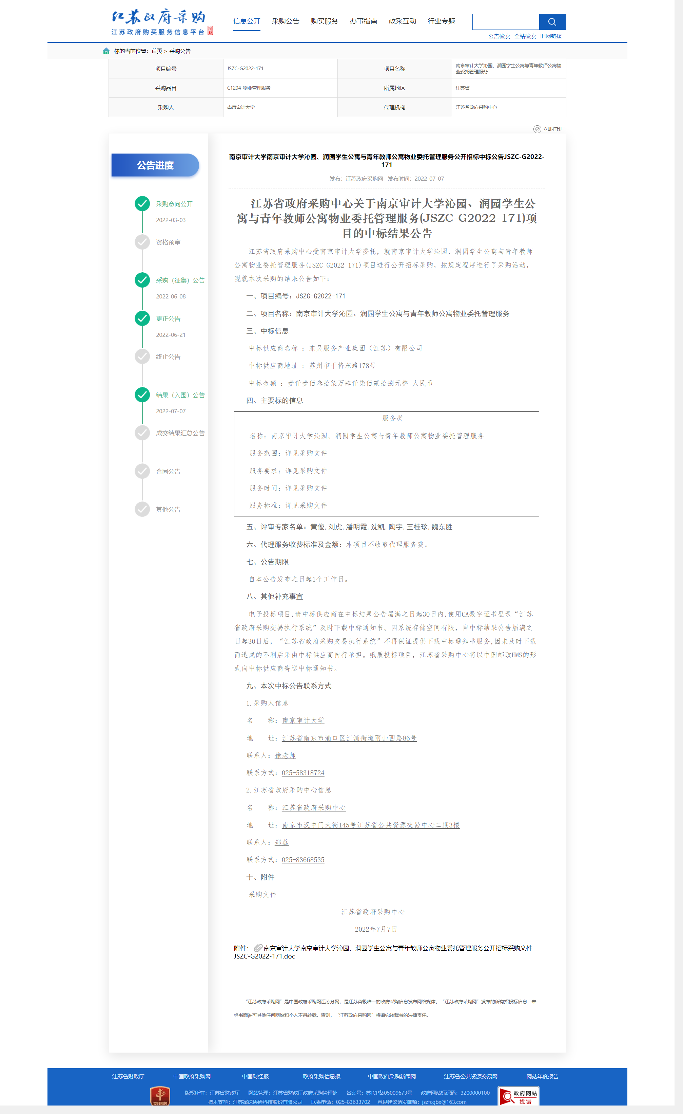Open footer link 政府采购信息报
Screen dimensions: 683x1114
pyautogui.click(x=321, y=1076)
